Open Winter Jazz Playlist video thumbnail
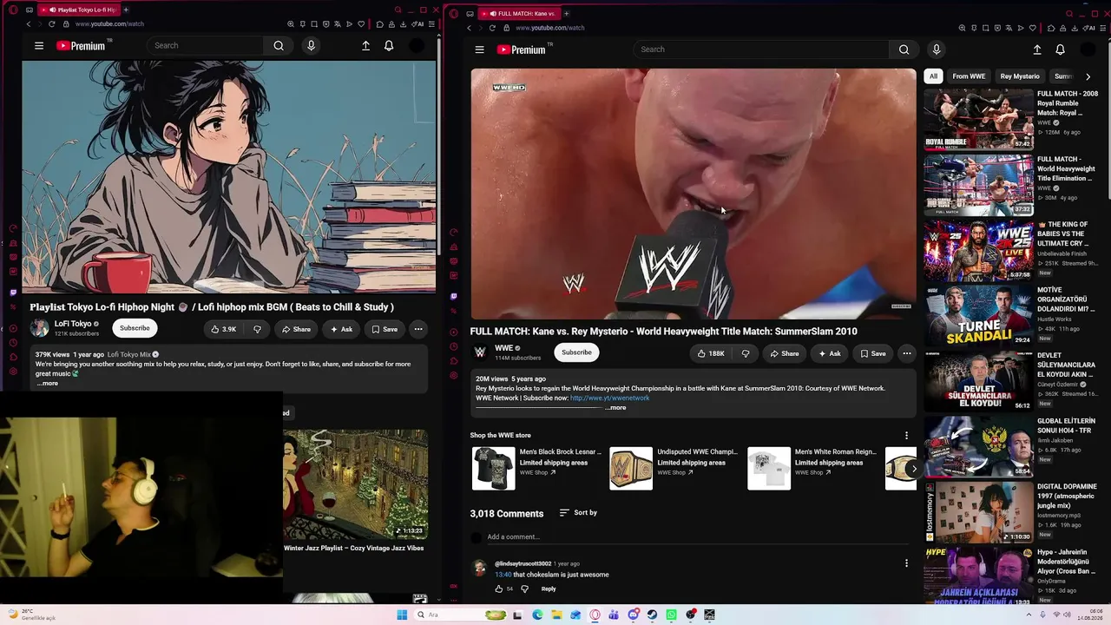Viewport: 1111px width, 625px height. click(x=355, y=484)
